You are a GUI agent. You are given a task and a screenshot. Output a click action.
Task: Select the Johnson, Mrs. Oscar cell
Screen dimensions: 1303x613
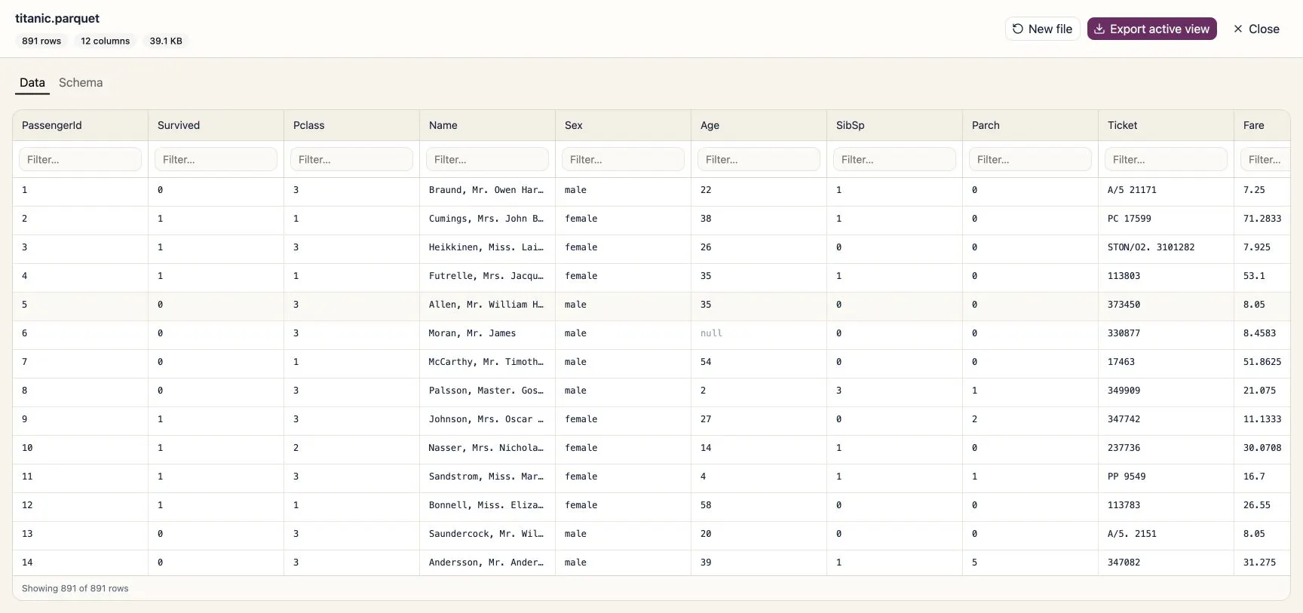click(x=488, y=419)
